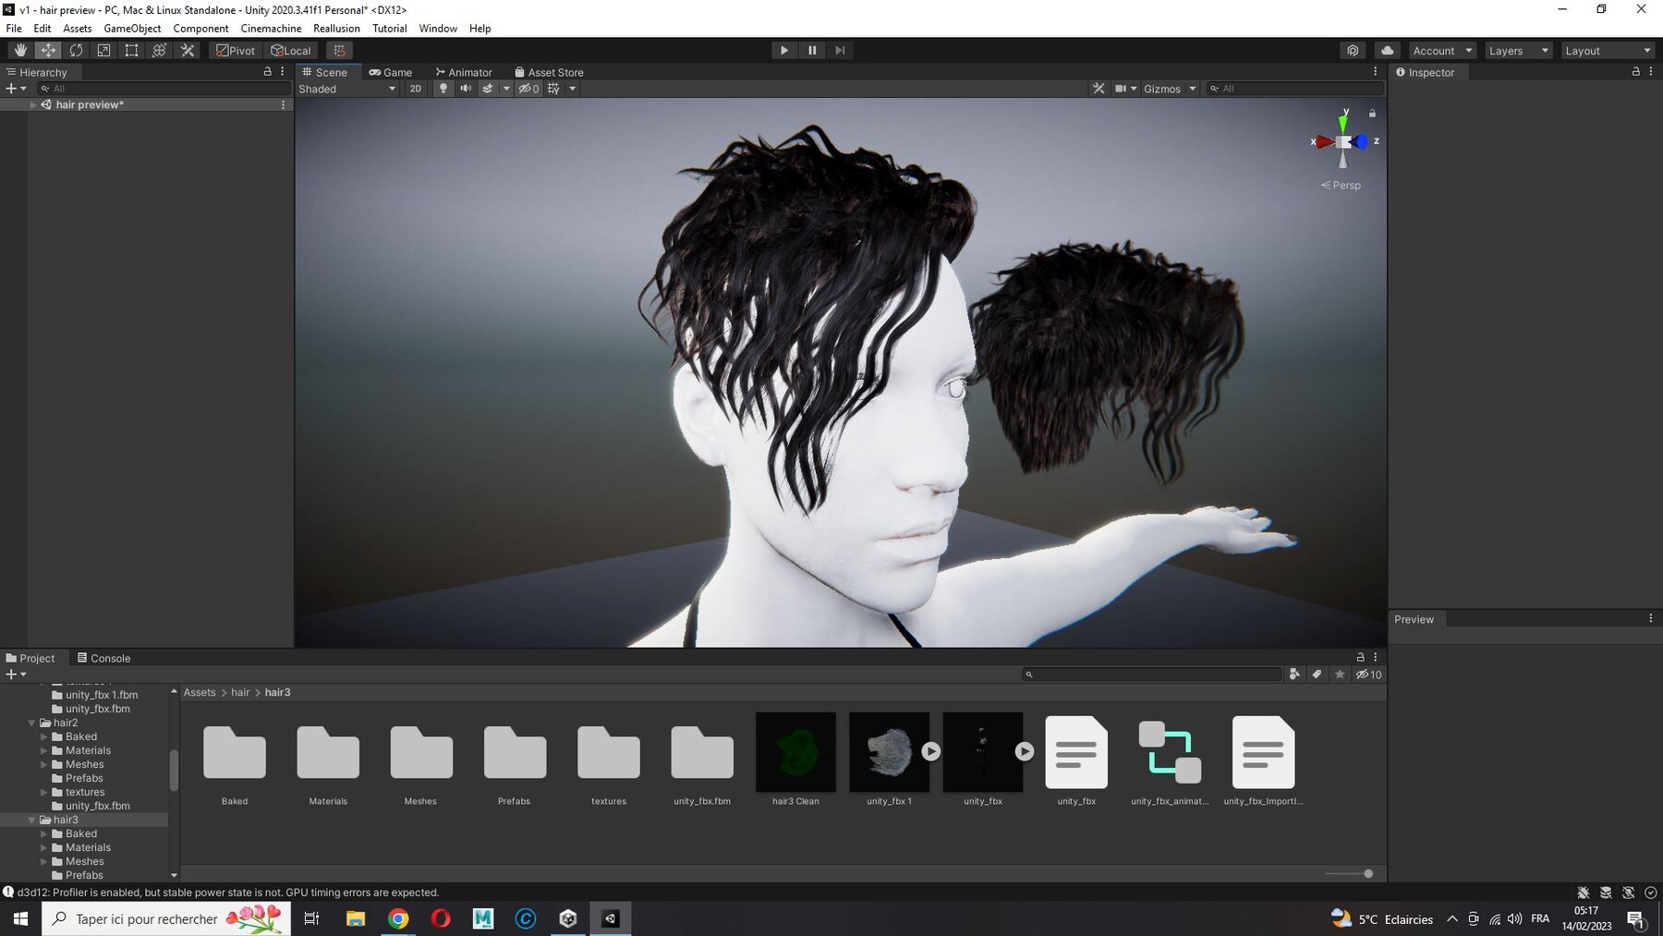
Task: Open Unity Hub from taskbar
Action: pyautogui.click(x=568, y=918)
